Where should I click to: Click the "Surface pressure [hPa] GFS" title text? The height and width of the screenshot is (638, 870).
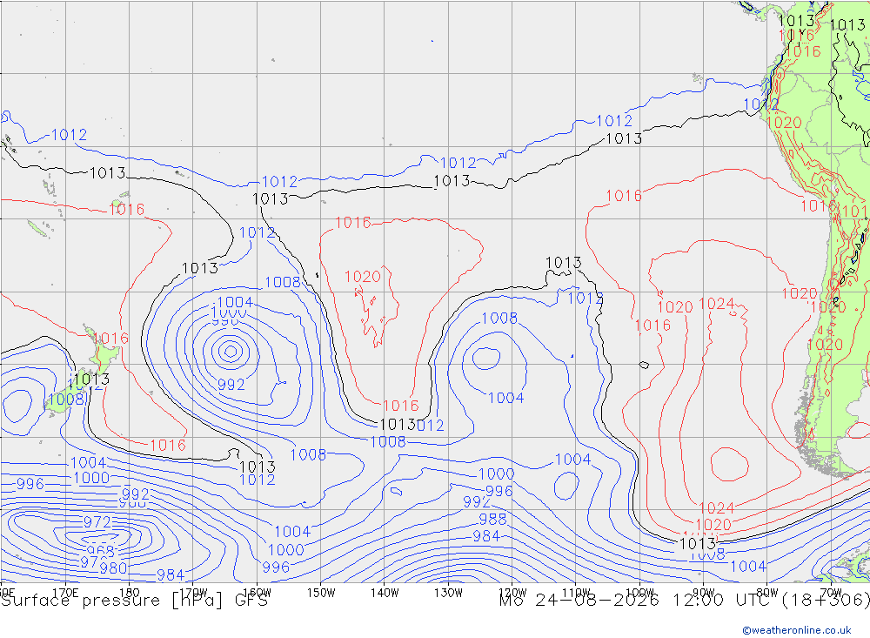coord(134,601)
